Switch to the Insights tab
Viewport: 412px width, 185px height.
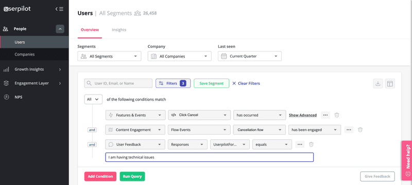119,30
